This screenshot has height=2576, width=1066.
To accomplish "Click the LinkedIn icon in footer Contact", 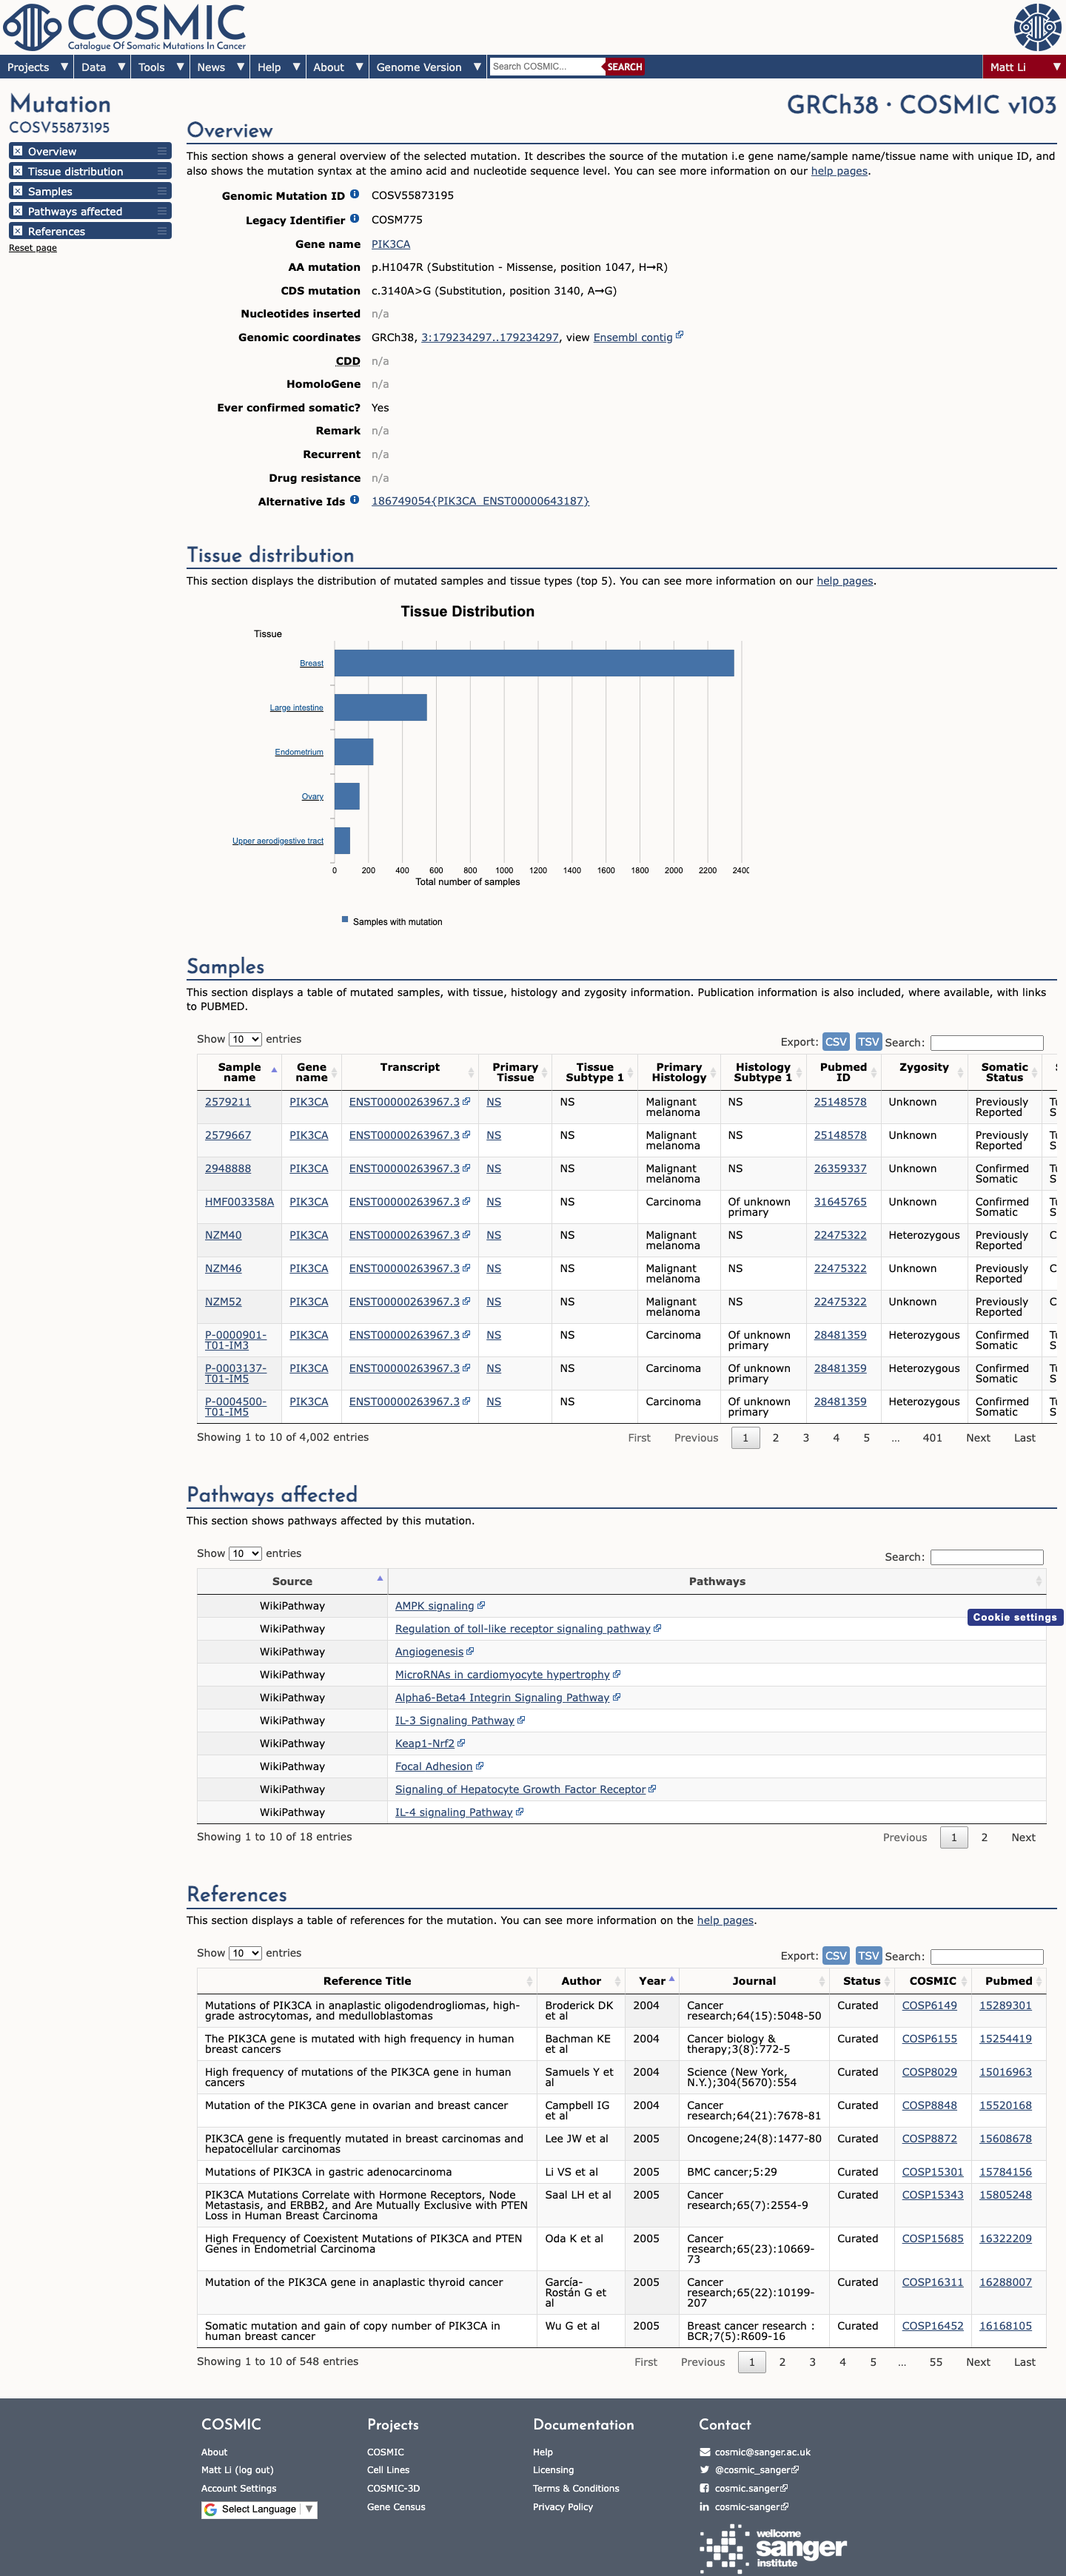I will [x=705, y=2506].
